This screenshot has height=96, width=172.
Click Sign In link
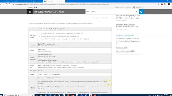click(128, 7)
